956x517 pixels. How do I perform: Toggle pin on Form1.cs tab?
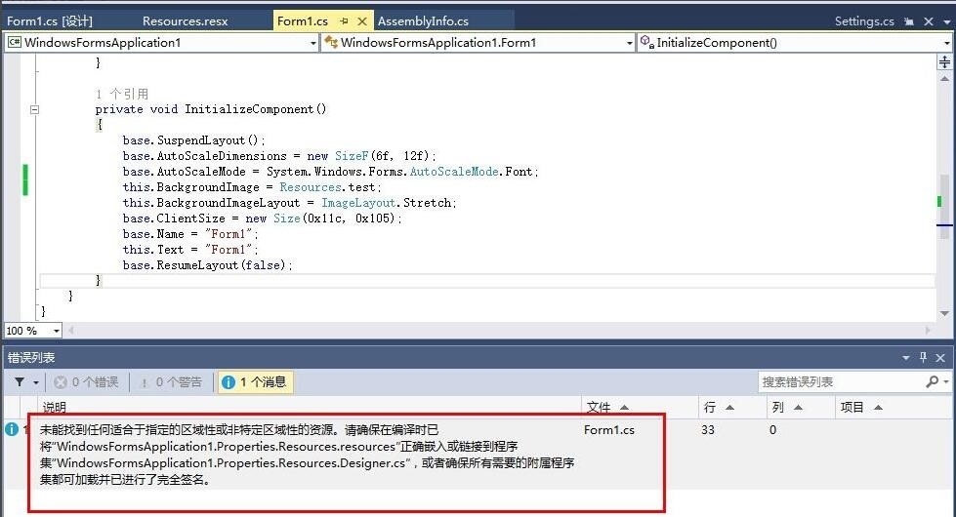tap(344, 21)
